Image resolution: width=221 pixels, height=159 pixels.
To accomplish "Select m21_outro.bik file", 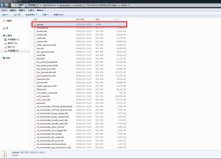I will pyautogui.click(x=80, y=100).
